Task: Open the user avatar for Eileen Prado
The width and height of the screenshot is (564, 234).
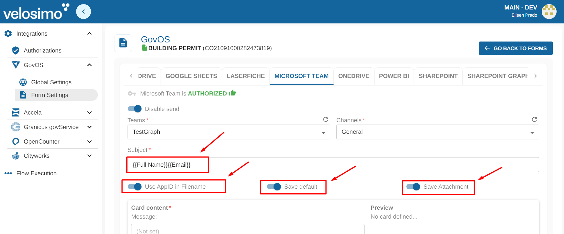Action: coord(549,12)
